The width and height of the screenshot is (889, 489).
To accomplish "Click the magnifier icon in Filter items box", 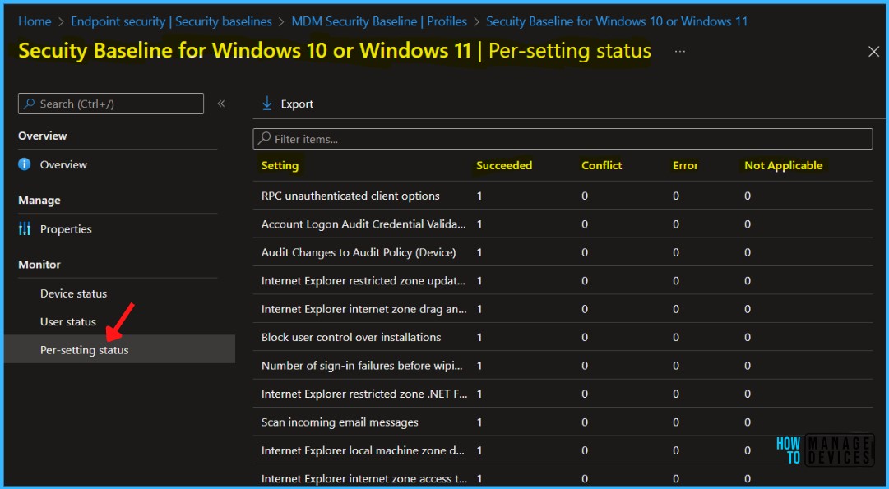I will (264, 139).
